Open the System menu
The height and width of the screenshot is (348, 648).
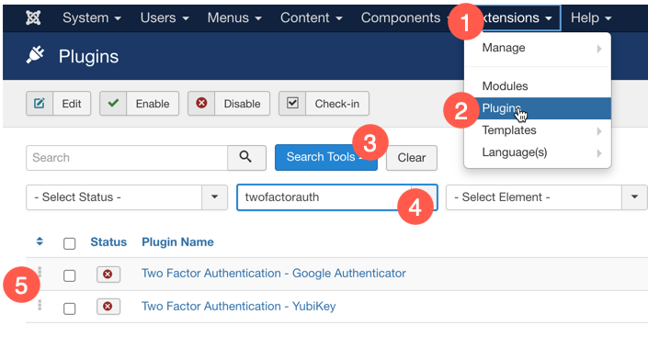tap(92, 17)
